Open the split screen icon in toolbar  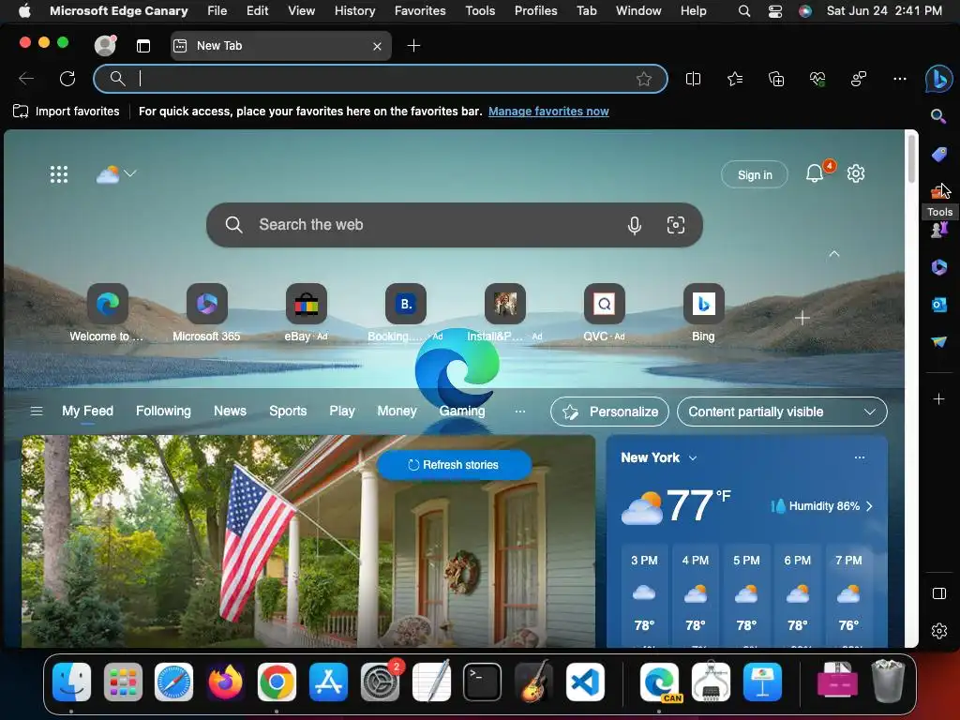point(693,79)
